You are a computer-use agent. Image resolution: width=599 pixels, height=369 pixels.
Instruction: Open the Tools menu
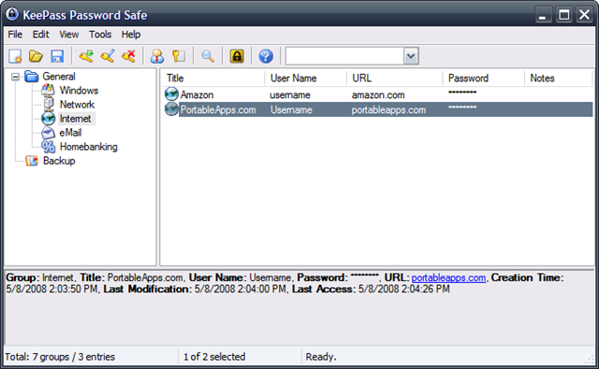pos(100,35)
